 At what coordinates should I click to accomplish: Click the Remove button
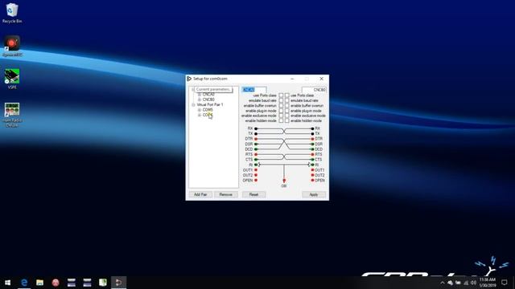226,194
